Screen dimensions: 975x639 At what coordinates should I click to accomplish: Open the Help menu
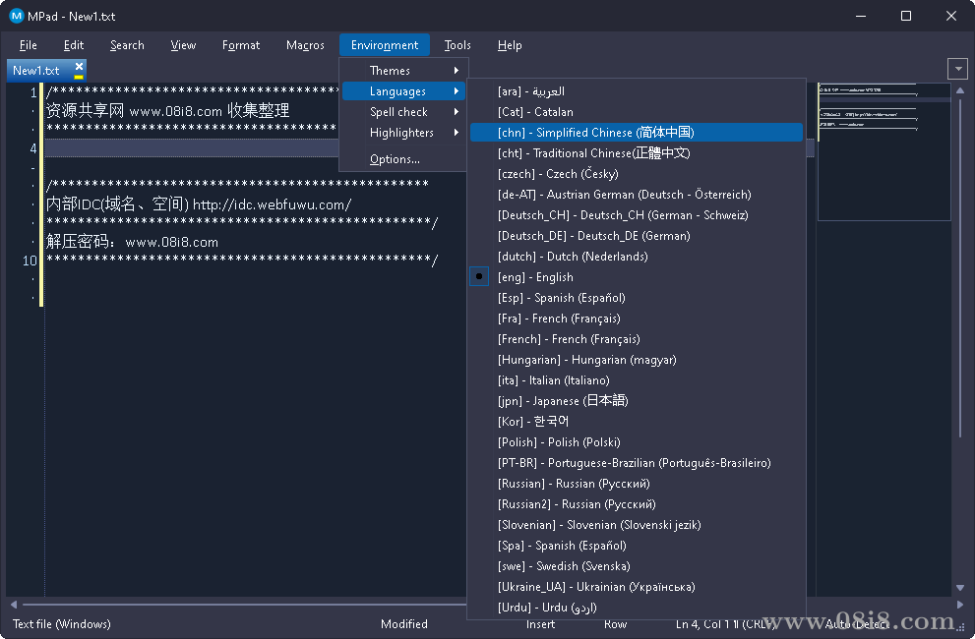point(510,45)
